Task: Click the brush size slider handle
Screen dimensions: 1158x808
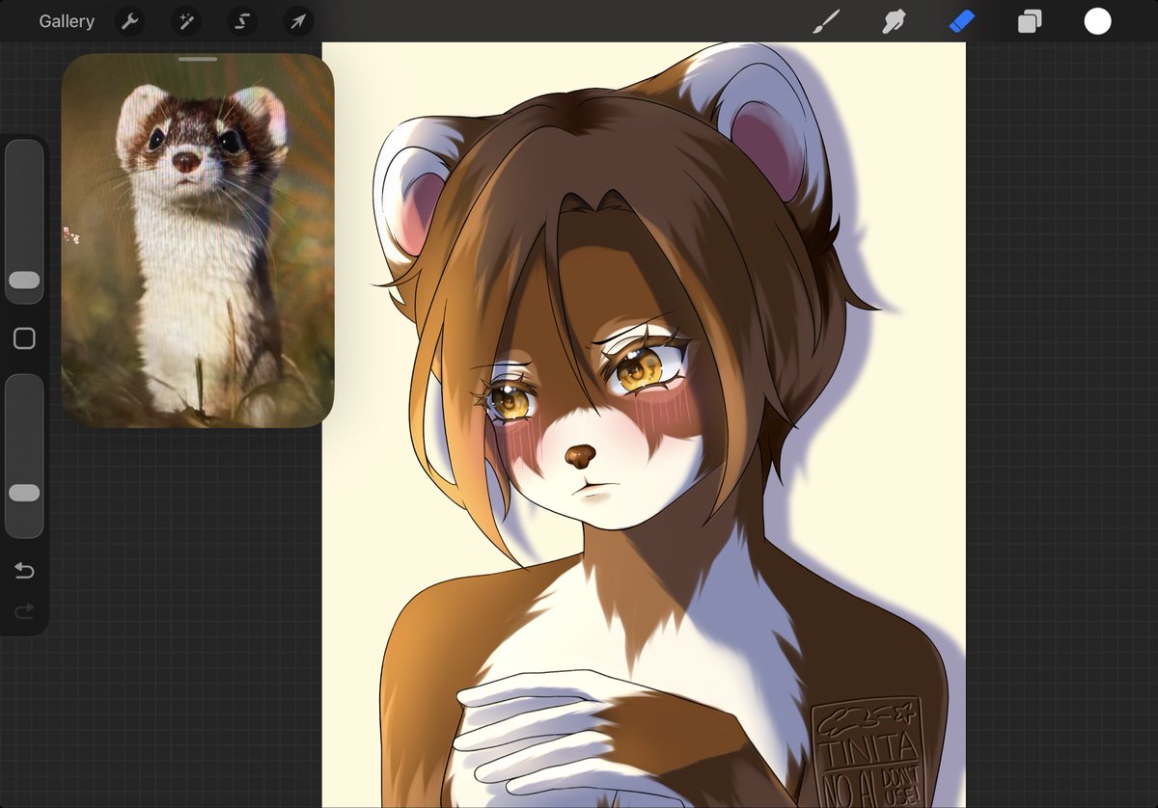Action: click(x=24, y=281)
